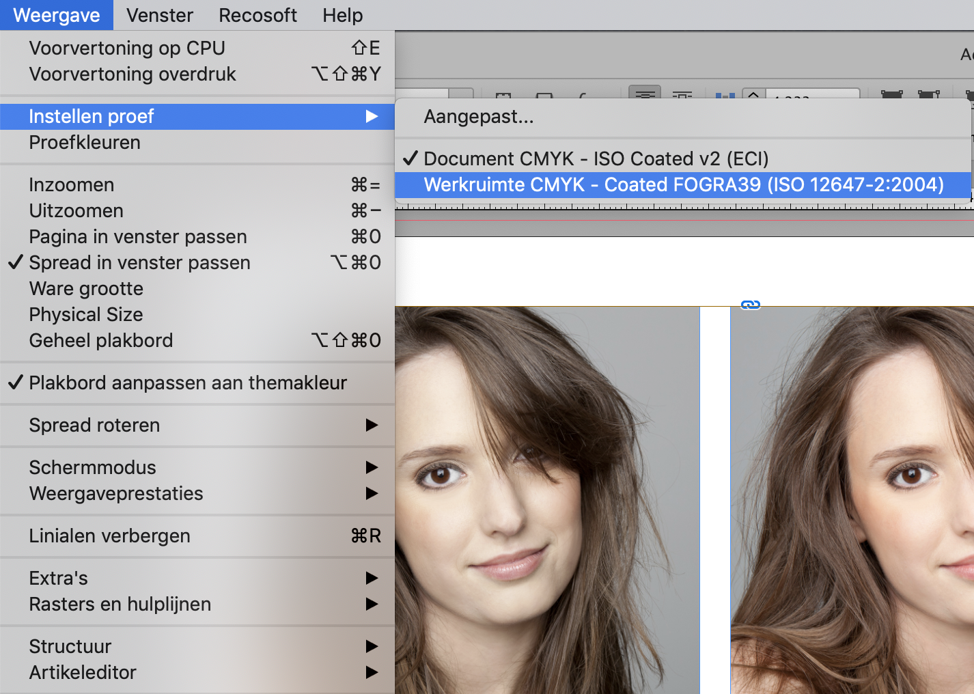The height and width of the screenshot is (694, 974).
Task: Expand the Weergaveprestaties submenu
Action: tap(197, 493)
